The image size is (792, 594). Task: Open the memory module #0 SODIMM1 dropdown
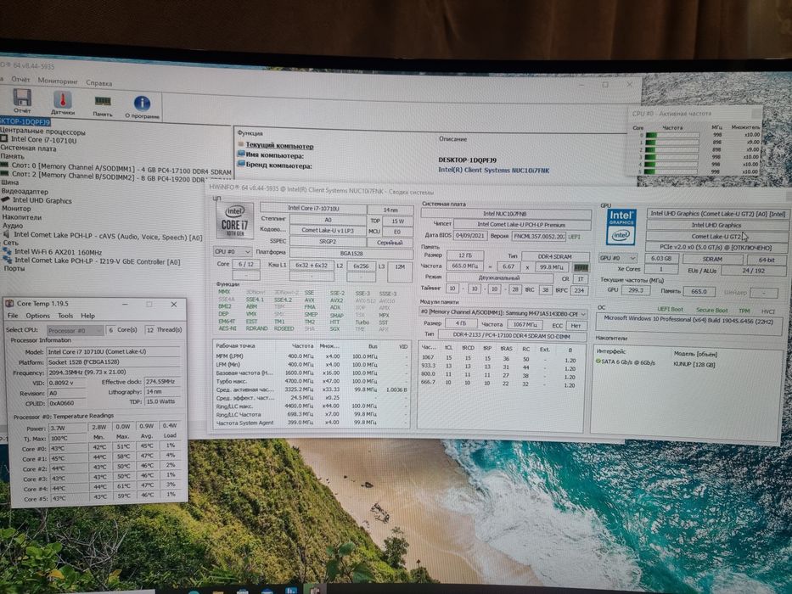(x=503, y=312)
